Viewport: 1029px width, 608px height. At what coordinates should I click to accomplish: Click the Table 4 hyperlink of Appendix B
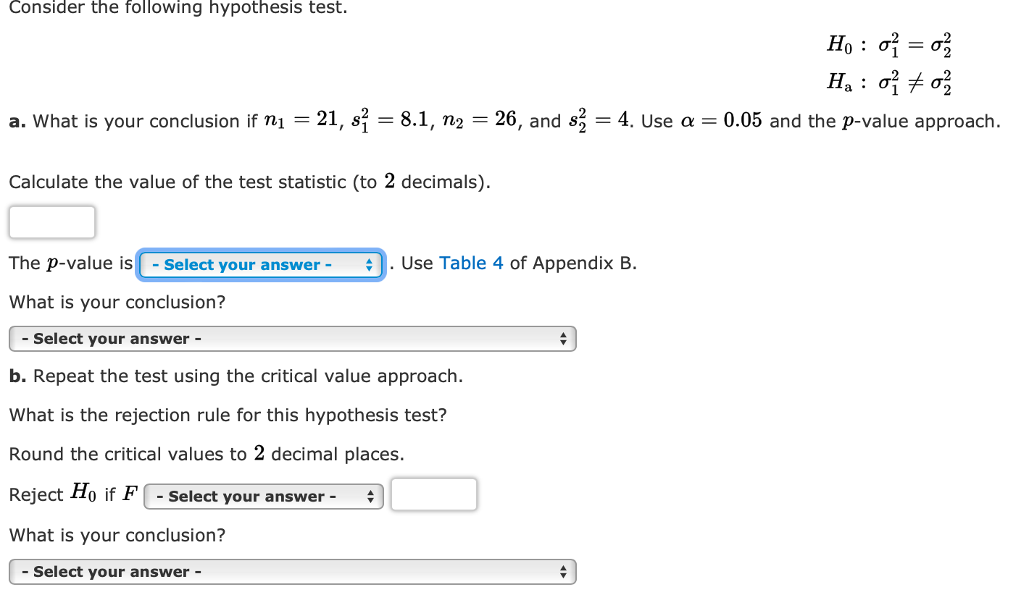click(471, 263)
